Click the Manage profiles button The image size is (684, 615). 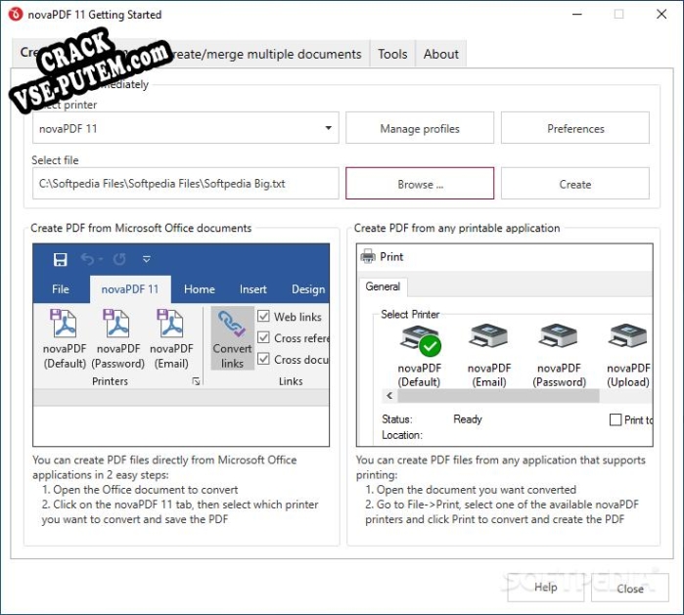[x=420, y=128]
